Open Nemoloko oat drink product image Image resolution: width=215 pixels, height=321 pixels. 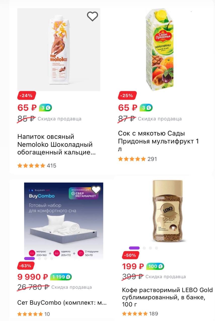click(x=59, y=50)
